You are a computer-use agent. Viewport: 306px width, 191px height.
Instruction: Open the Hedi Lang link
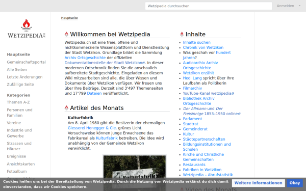click(x=192, y=78)
